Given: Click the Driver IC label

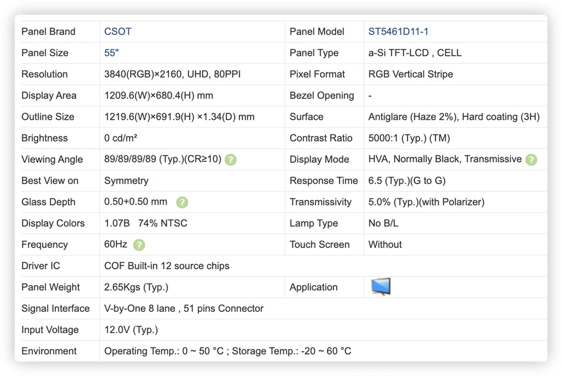Looking at the screenshot, I should (40, 266).
